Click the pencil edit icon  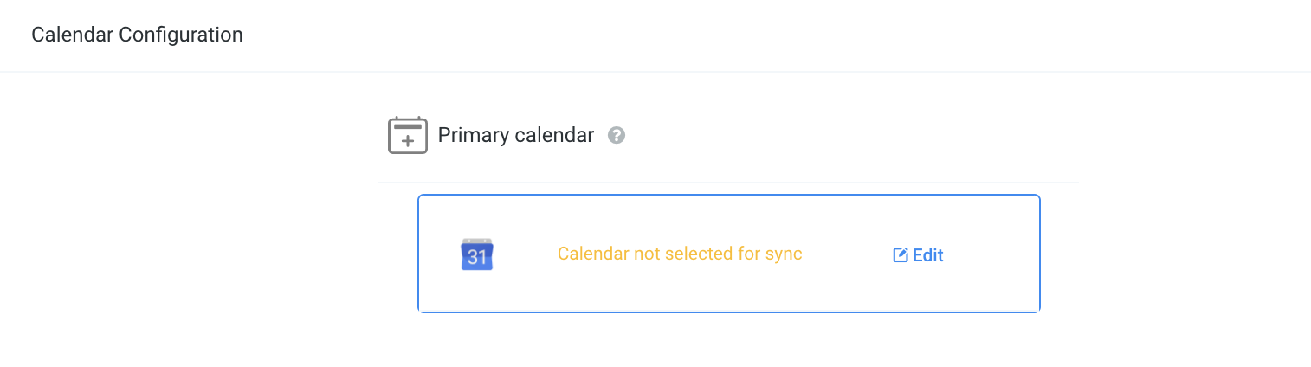[901, 255]
